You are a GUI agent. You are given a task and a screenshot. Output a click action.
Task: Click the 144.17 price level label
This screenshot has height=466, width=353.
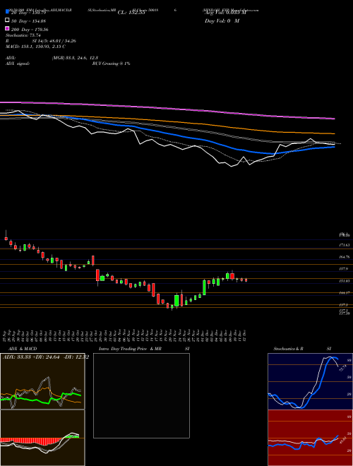pyautogui.click(x=344, y=293)
